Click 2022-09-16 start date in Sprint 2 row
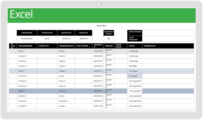The height and width of the screenshot is (120, 203). [x=98, y=71]
